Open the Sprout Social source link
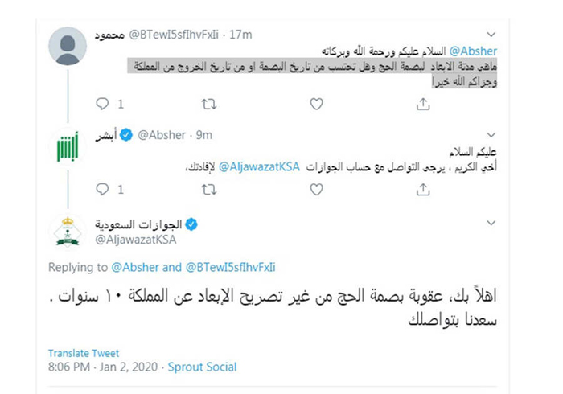 tap(202, 367)
